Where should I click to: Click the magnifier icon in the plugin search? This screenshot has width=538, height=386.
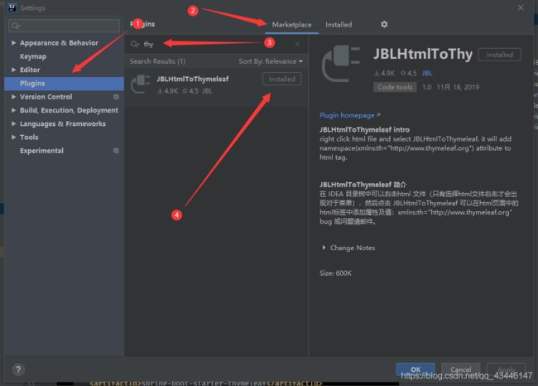(134, 44)
